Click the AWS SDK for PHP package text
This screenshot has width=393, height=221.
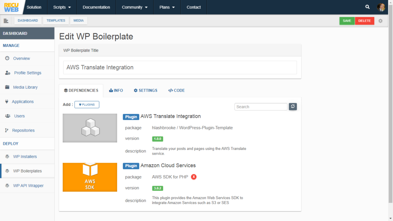pyautogui.click(x=170, y=177)
